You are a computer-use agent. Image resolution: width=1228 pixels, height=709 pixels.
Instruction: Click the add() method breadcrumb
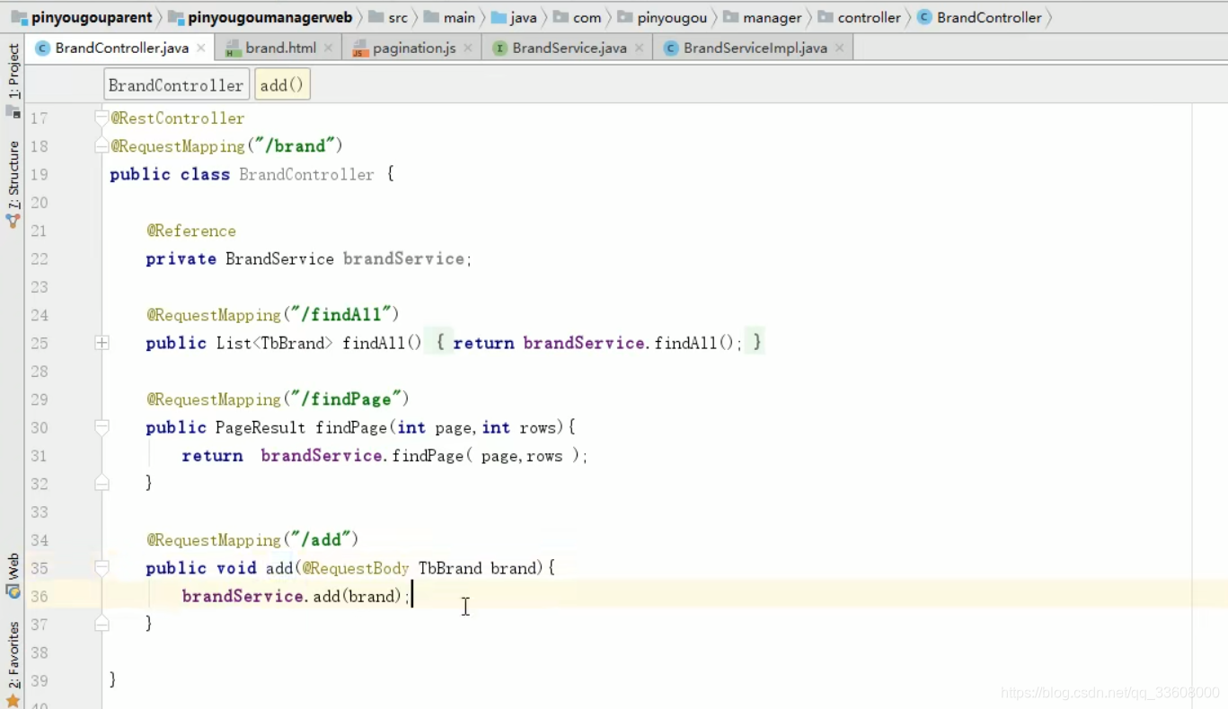(x=282, y=85)
